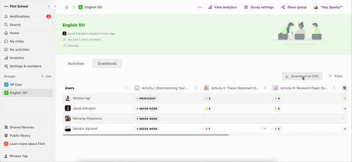Open My chats
This screenshot has width=352, height=162.
point(27,41)
